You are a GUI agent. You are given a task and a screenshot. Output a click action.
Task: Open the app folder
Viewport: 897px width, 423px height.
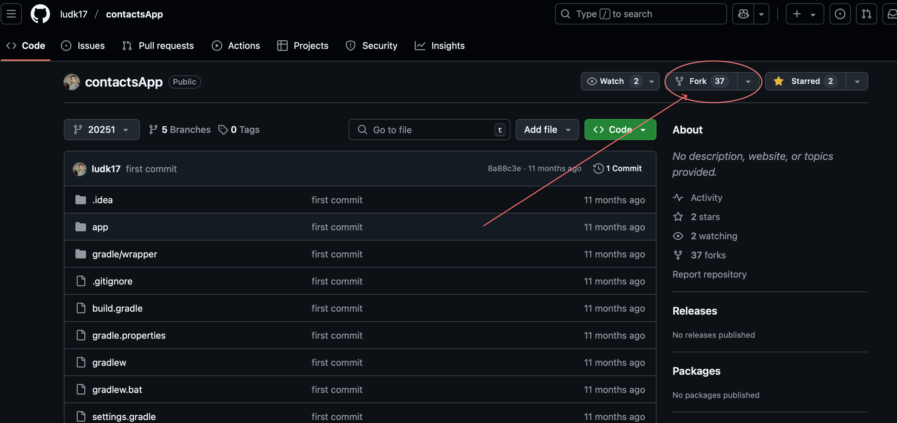pos(100,227)
